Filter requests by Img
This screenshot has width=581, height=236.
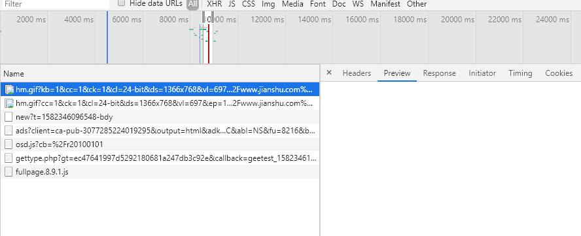coord(268,4)
